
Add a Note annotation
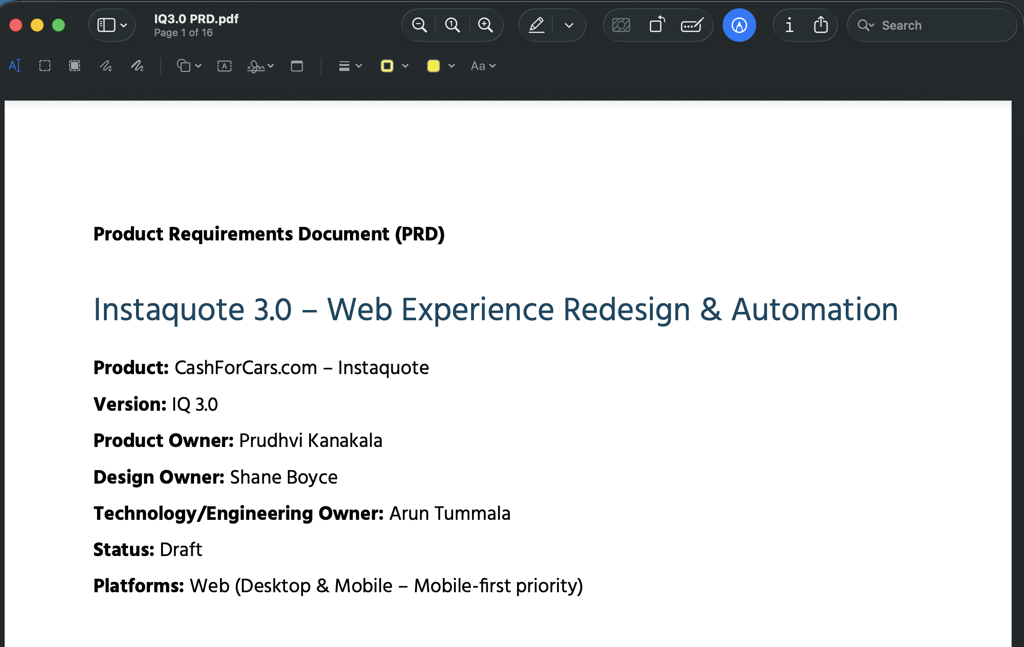[297, 66]
